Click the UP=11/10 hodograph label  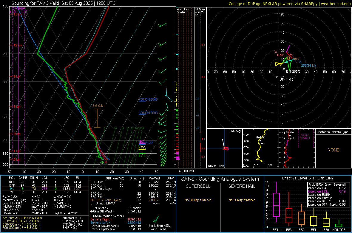(x=286, y=79)
